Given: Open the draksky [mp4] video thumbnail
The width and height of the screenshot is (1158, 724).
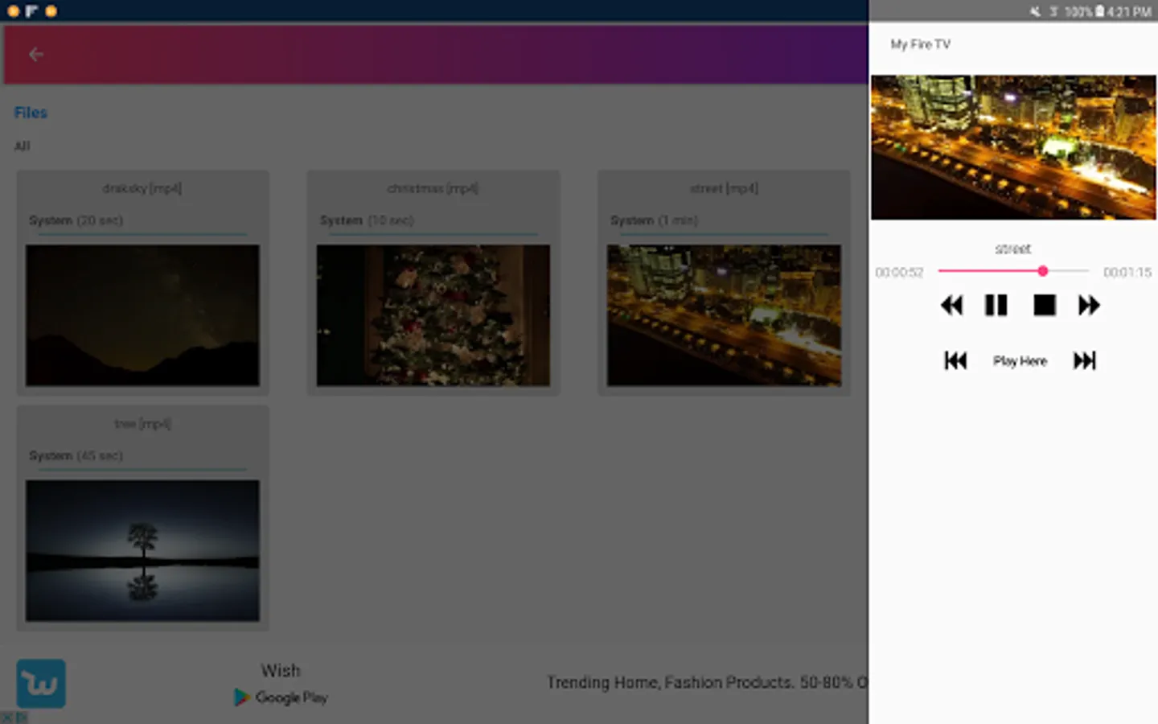Looking at the screenshot, I should 142,315.
